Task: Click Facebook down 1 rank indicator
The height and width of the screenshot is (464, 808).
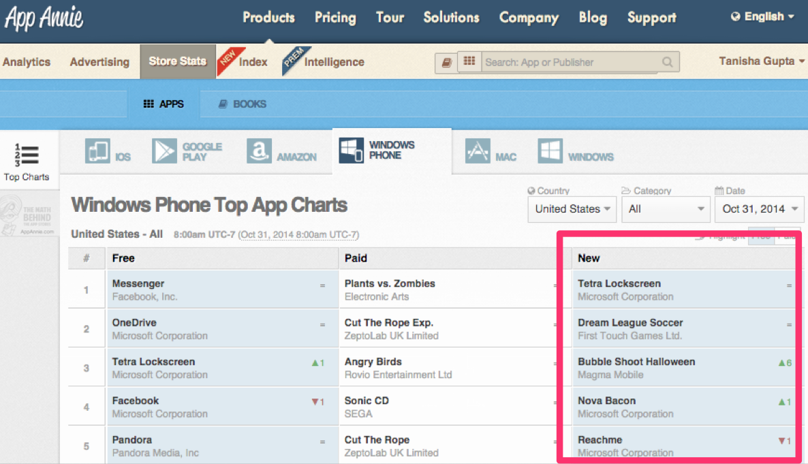Action: pos(318,402)
